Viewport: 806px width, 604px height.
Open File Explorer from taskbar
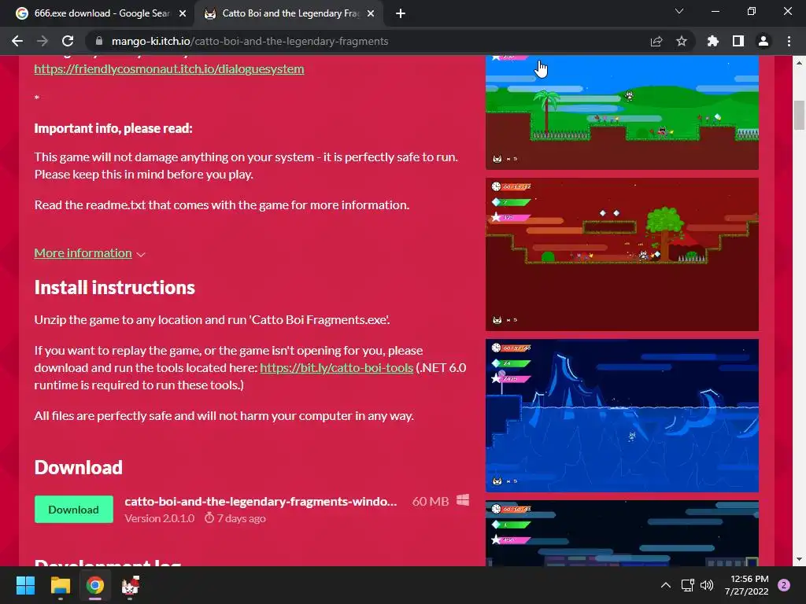click(60, 585)
